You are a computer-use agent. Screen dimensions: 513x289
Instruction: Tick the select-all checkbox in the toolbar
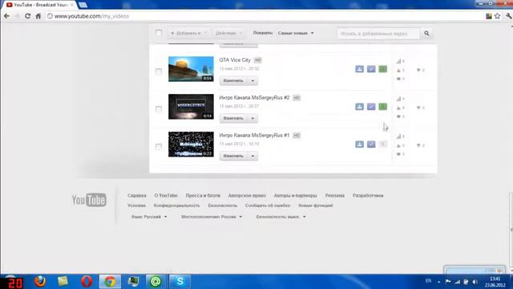coord(159,33)
